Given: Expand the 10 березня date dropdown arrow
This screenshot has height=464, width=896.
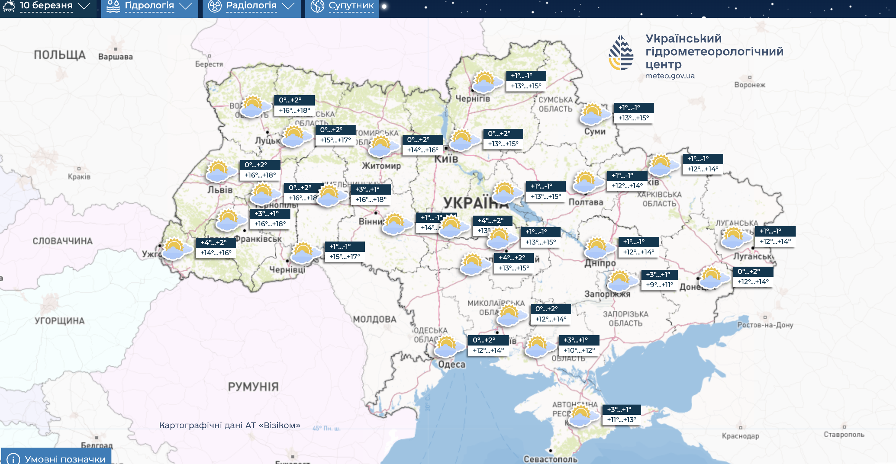Looking at the screenshot, I should coord(84,6).
